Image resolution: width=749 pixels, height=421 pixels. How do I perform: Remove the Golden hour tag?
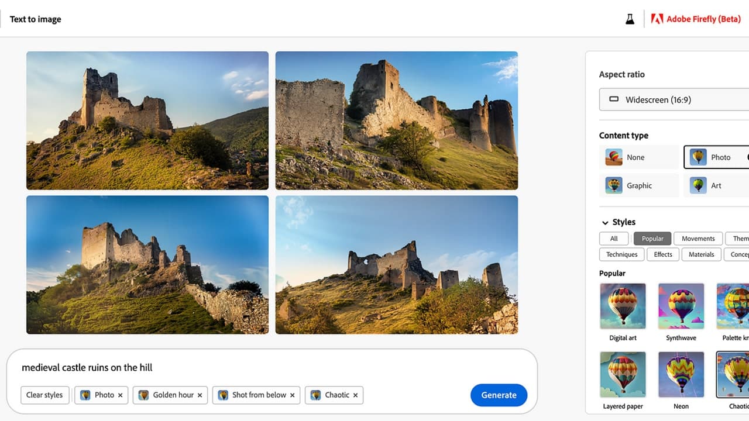(200, 395)
